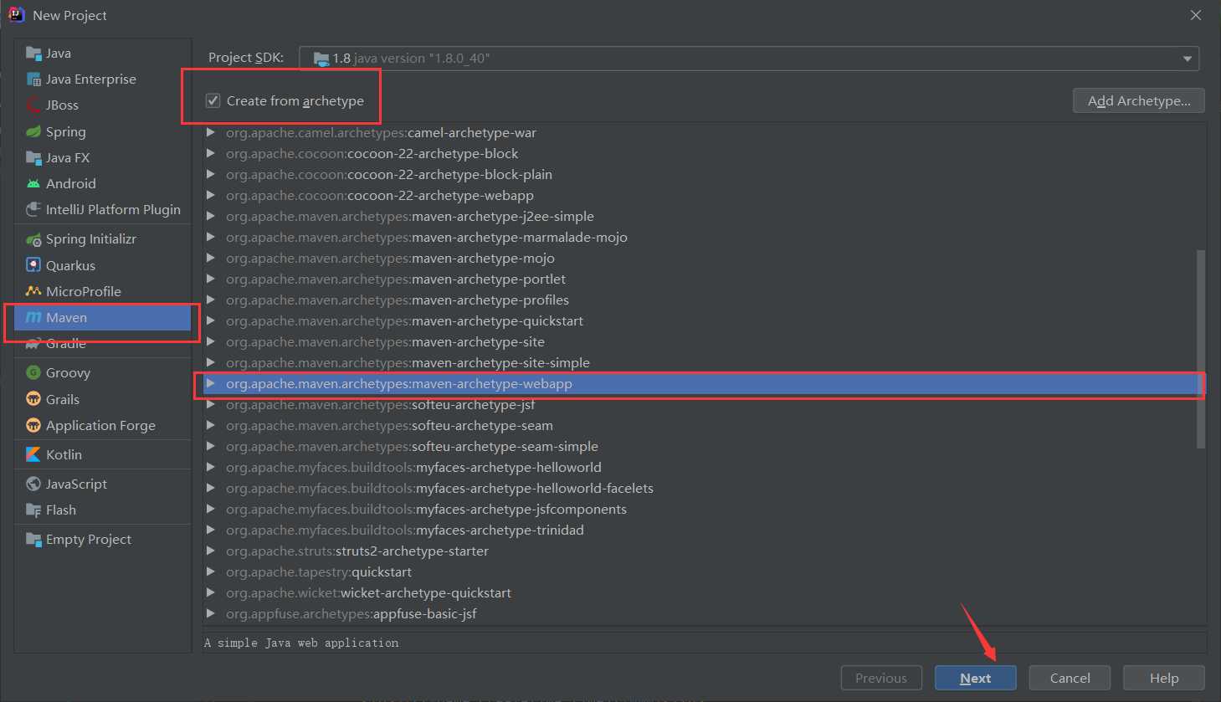Click the Spring Initializr icon
Viewport: 1221px width, 702px height.
pyautogui.click(x=33, y=239)
